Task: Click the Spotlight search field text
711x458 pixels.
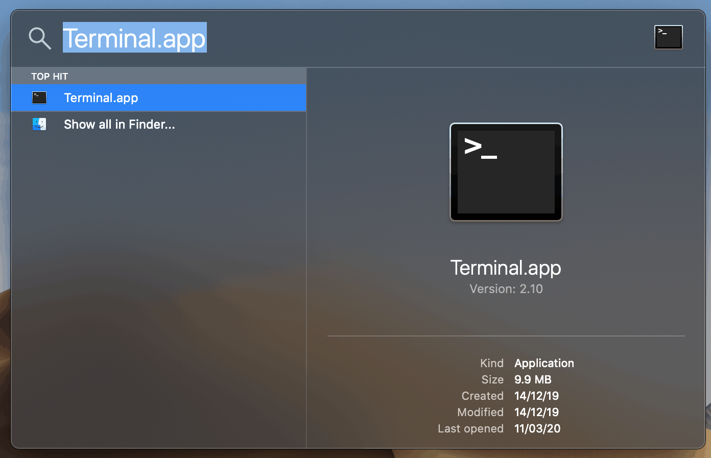Action: click(134, 38)
